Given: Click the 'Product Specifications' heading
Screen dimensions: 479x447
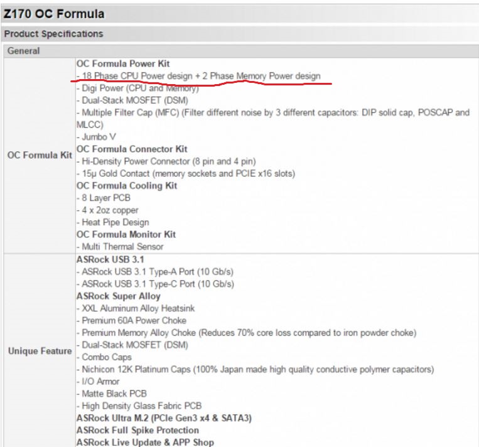Looking at the screenshot, I should (54, 34).
